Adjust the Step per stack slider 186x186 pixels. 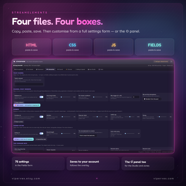(x=97, y=117)
